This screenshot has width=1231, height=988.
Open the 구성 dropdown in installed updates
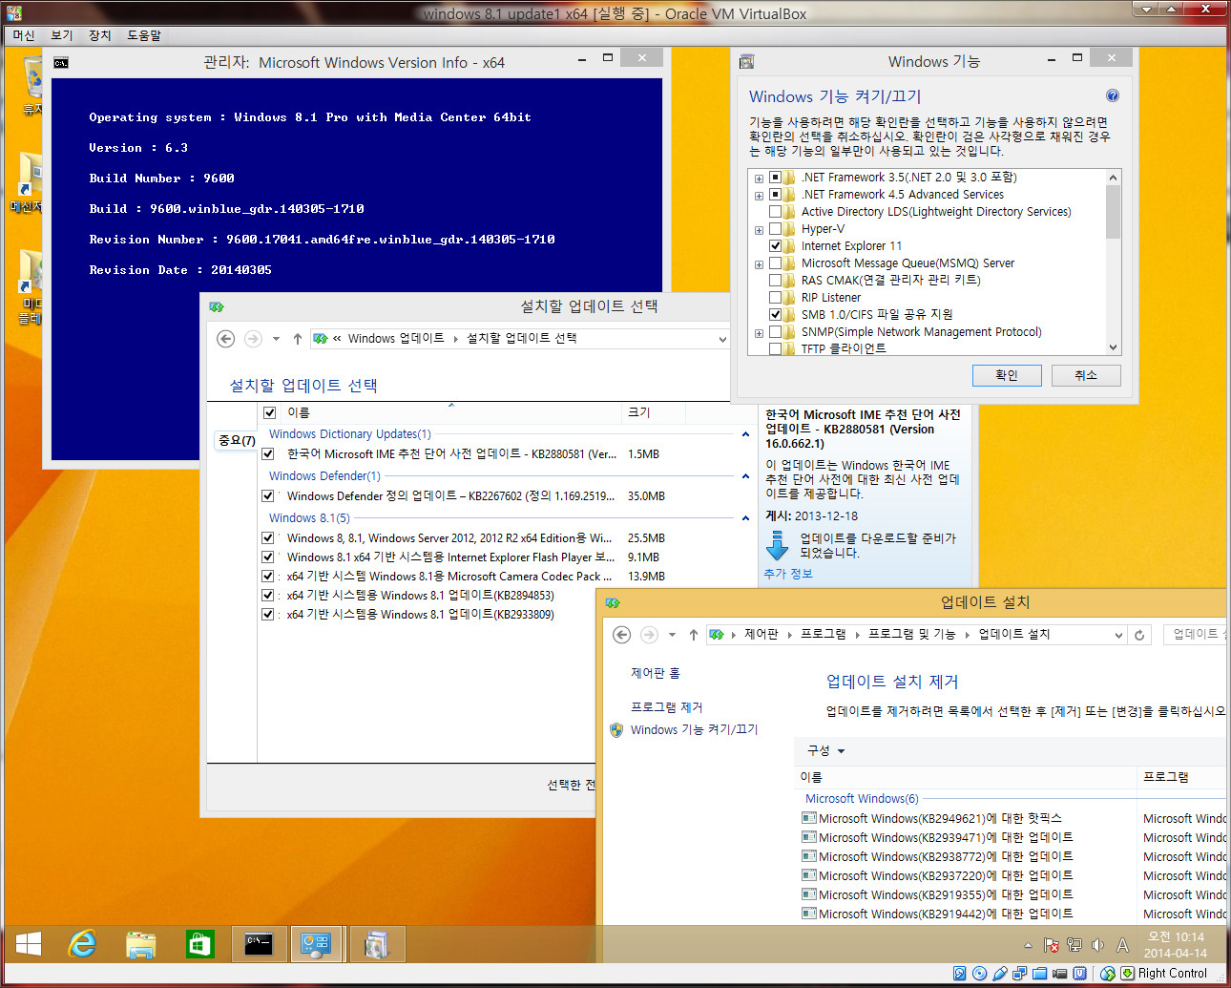[826, 750]
